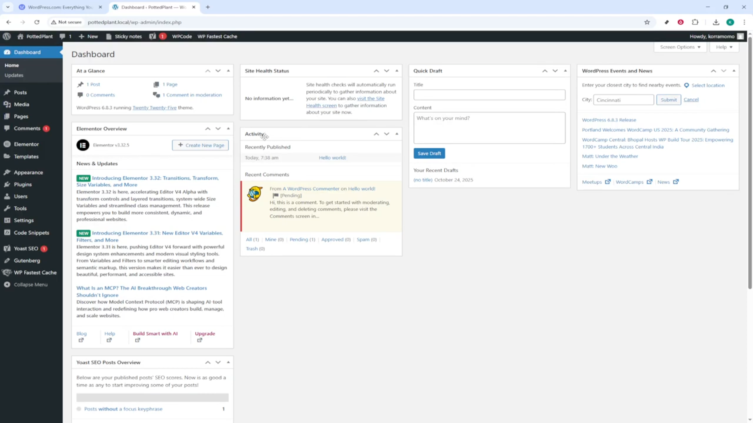The image size is (753, 423).
Task: Click the Elementor logo in Overview widget
Action: [83, 145]
